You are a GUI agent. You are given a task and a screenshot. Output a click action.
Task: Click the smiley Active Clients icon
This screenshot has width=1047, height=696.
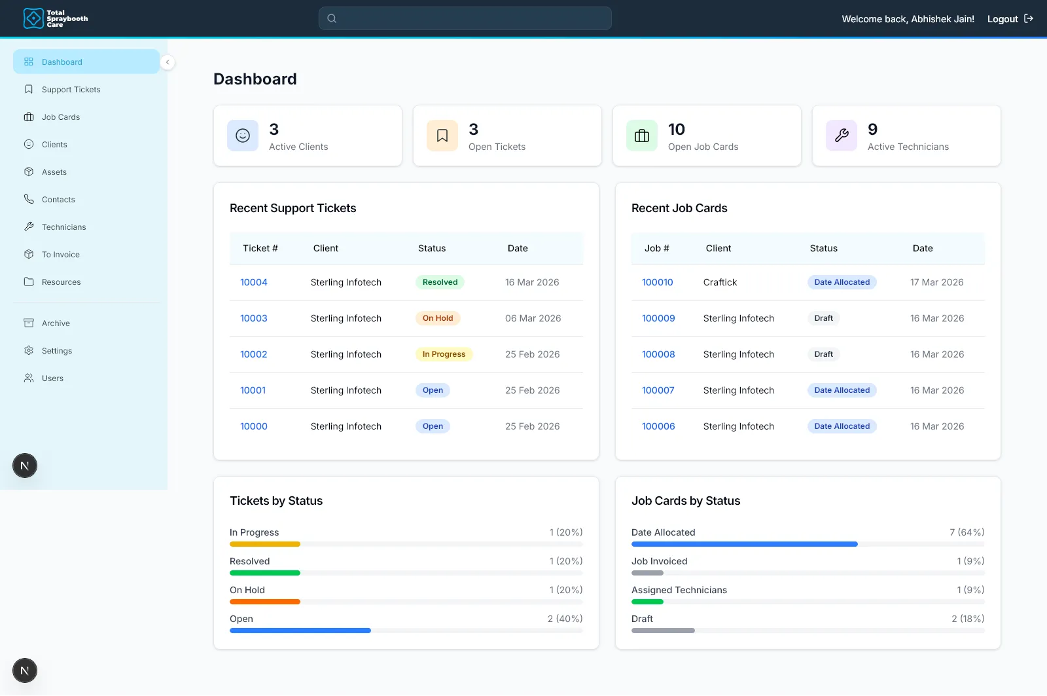click(243, 136)
